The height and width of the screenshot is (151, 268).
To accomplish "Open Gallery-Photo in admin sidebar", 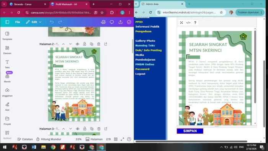I will click(x=145, y=41).
